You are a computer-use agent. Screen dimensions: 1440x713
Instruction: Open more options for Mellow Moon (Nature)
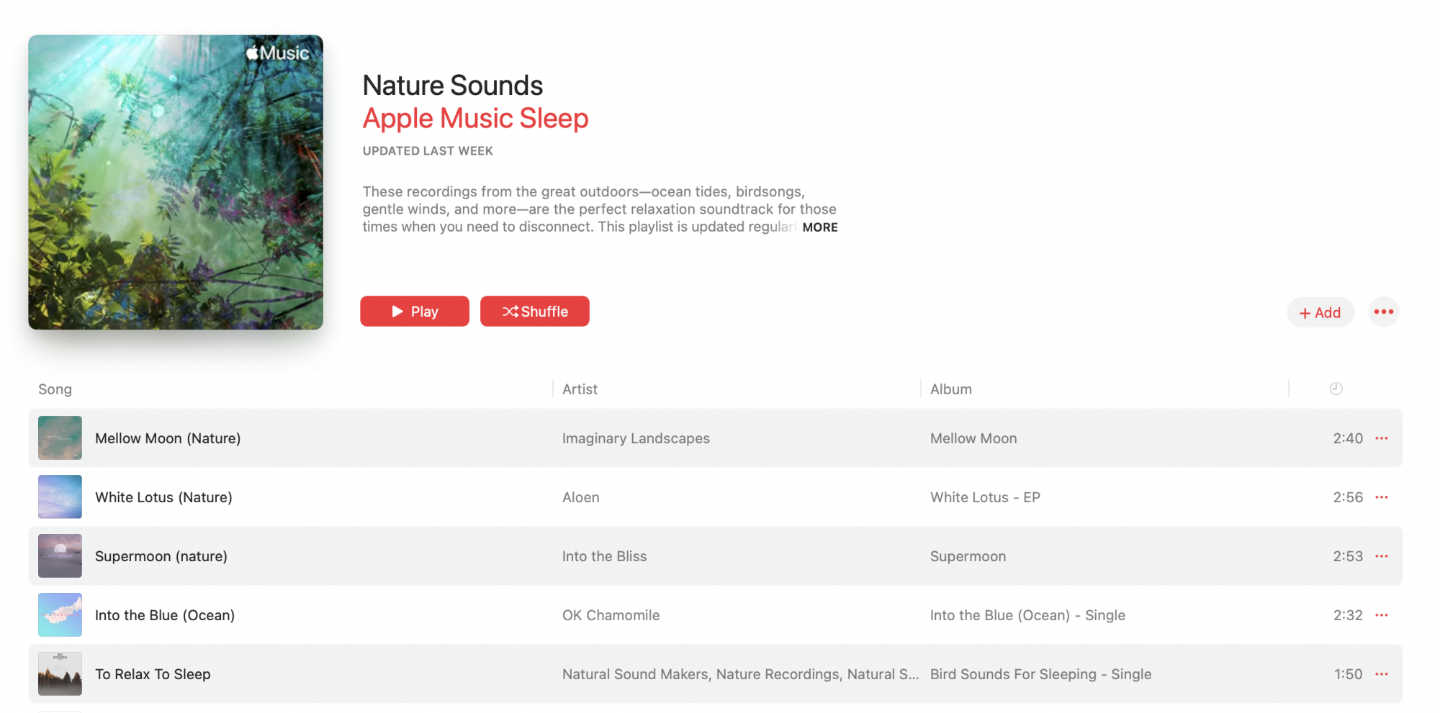pyautogui.click(x=1381, y=438)
